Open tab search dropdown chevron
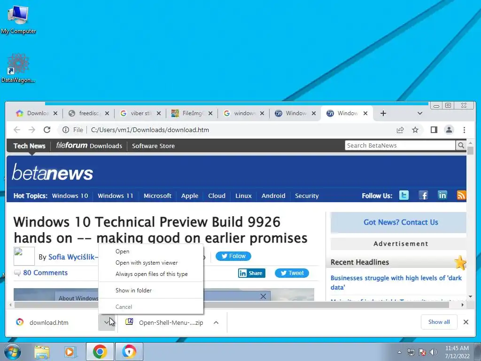The height and width of the screenshot is (361, 481). (x=420, y=113)
